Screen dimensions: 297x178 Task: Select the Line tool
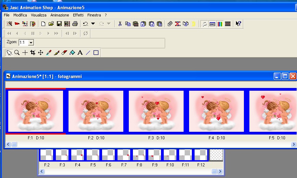tap(88, 52)
